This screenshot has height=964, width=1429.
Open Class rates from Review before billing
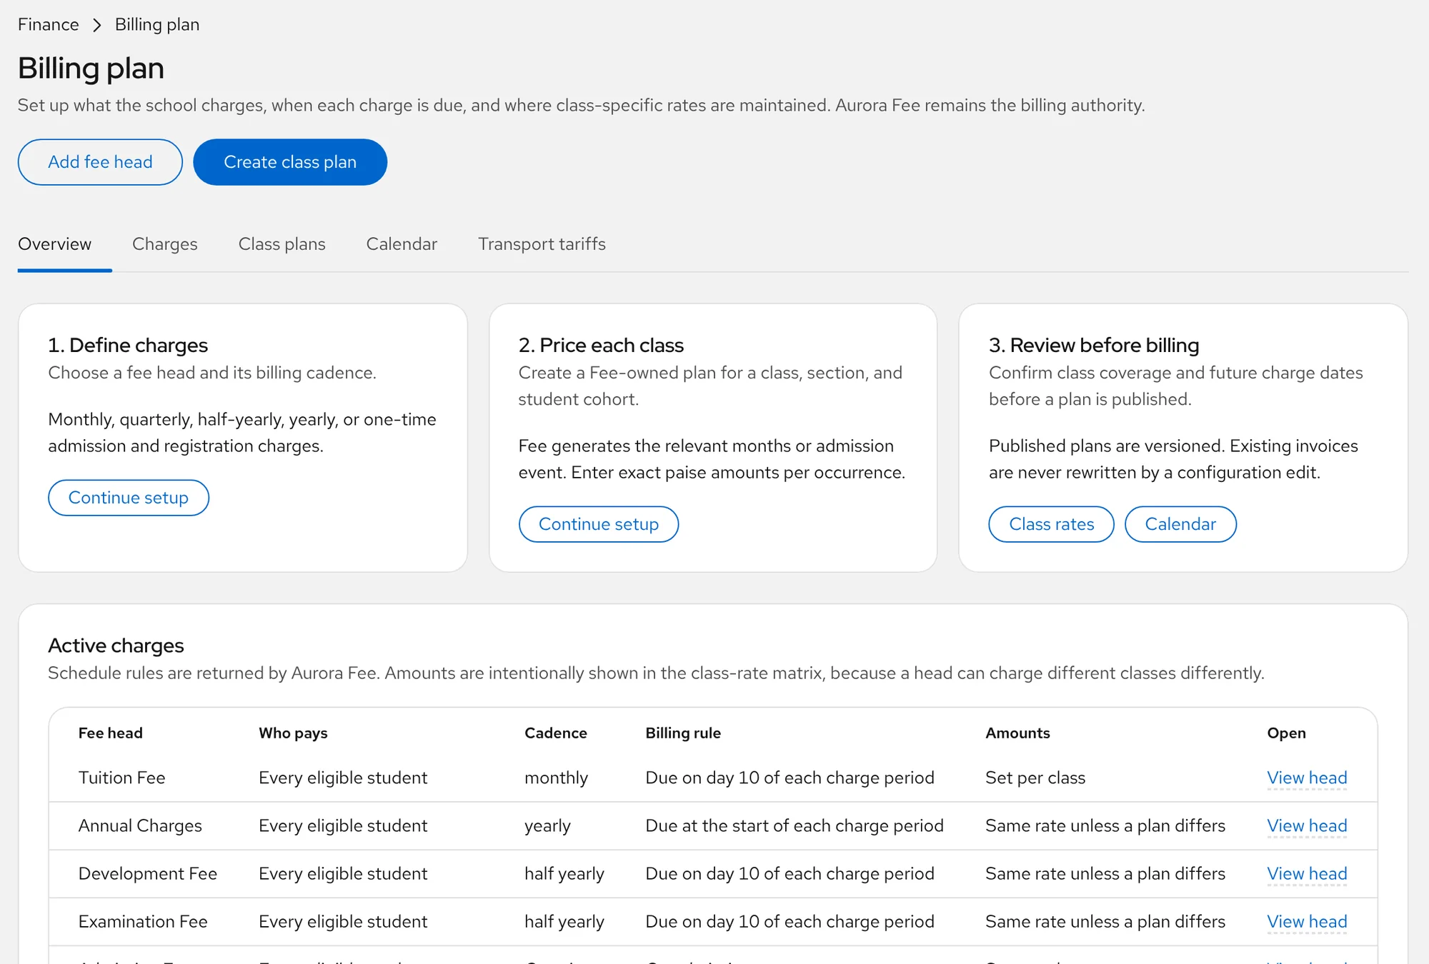[1052, 524]
